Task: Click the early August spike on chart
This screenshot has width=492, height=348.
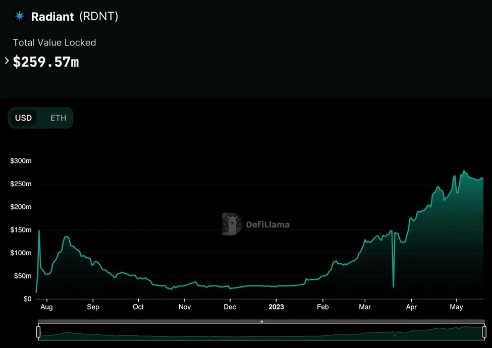Action: [x=39, y=230]
